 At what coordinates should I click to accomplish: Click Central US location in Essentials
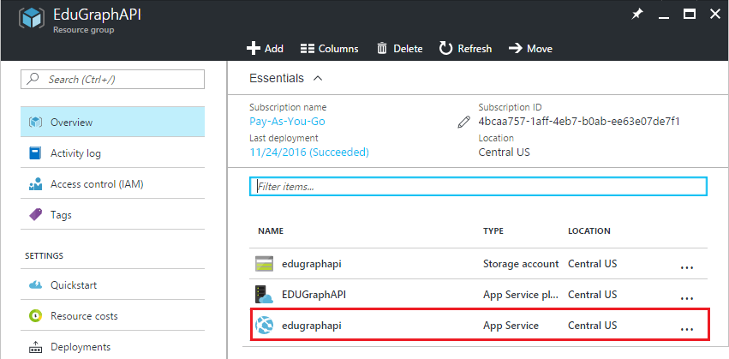point(504,152)
